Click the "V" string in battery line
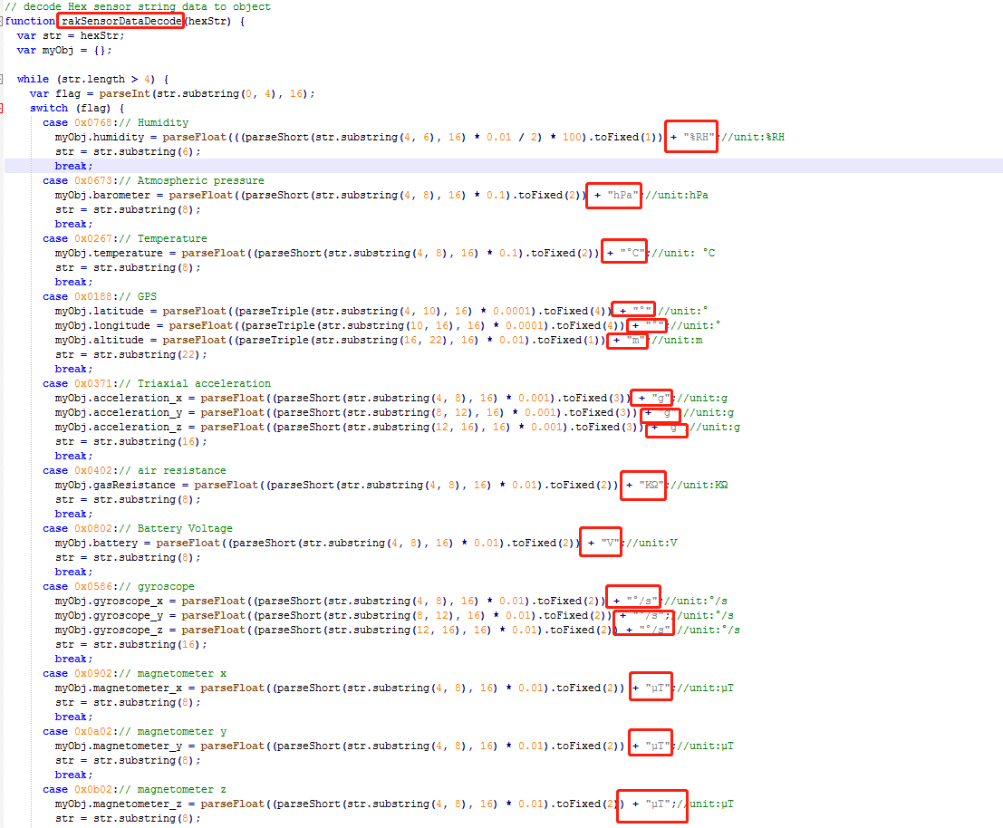The width and height of the screenshot is (1003, 828). coord(608,543)
